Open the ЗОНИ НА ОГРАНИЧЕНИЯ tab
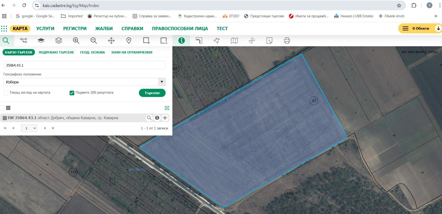Screen dimensions: 442x214 131,52
